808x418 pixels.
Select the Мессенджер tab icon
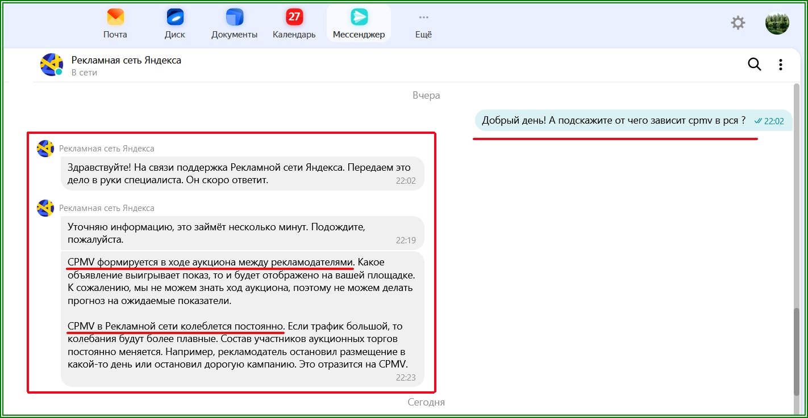pos(359,18)
